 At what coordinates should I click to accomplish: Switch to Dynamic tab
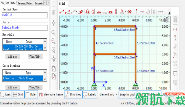(39, 3)
